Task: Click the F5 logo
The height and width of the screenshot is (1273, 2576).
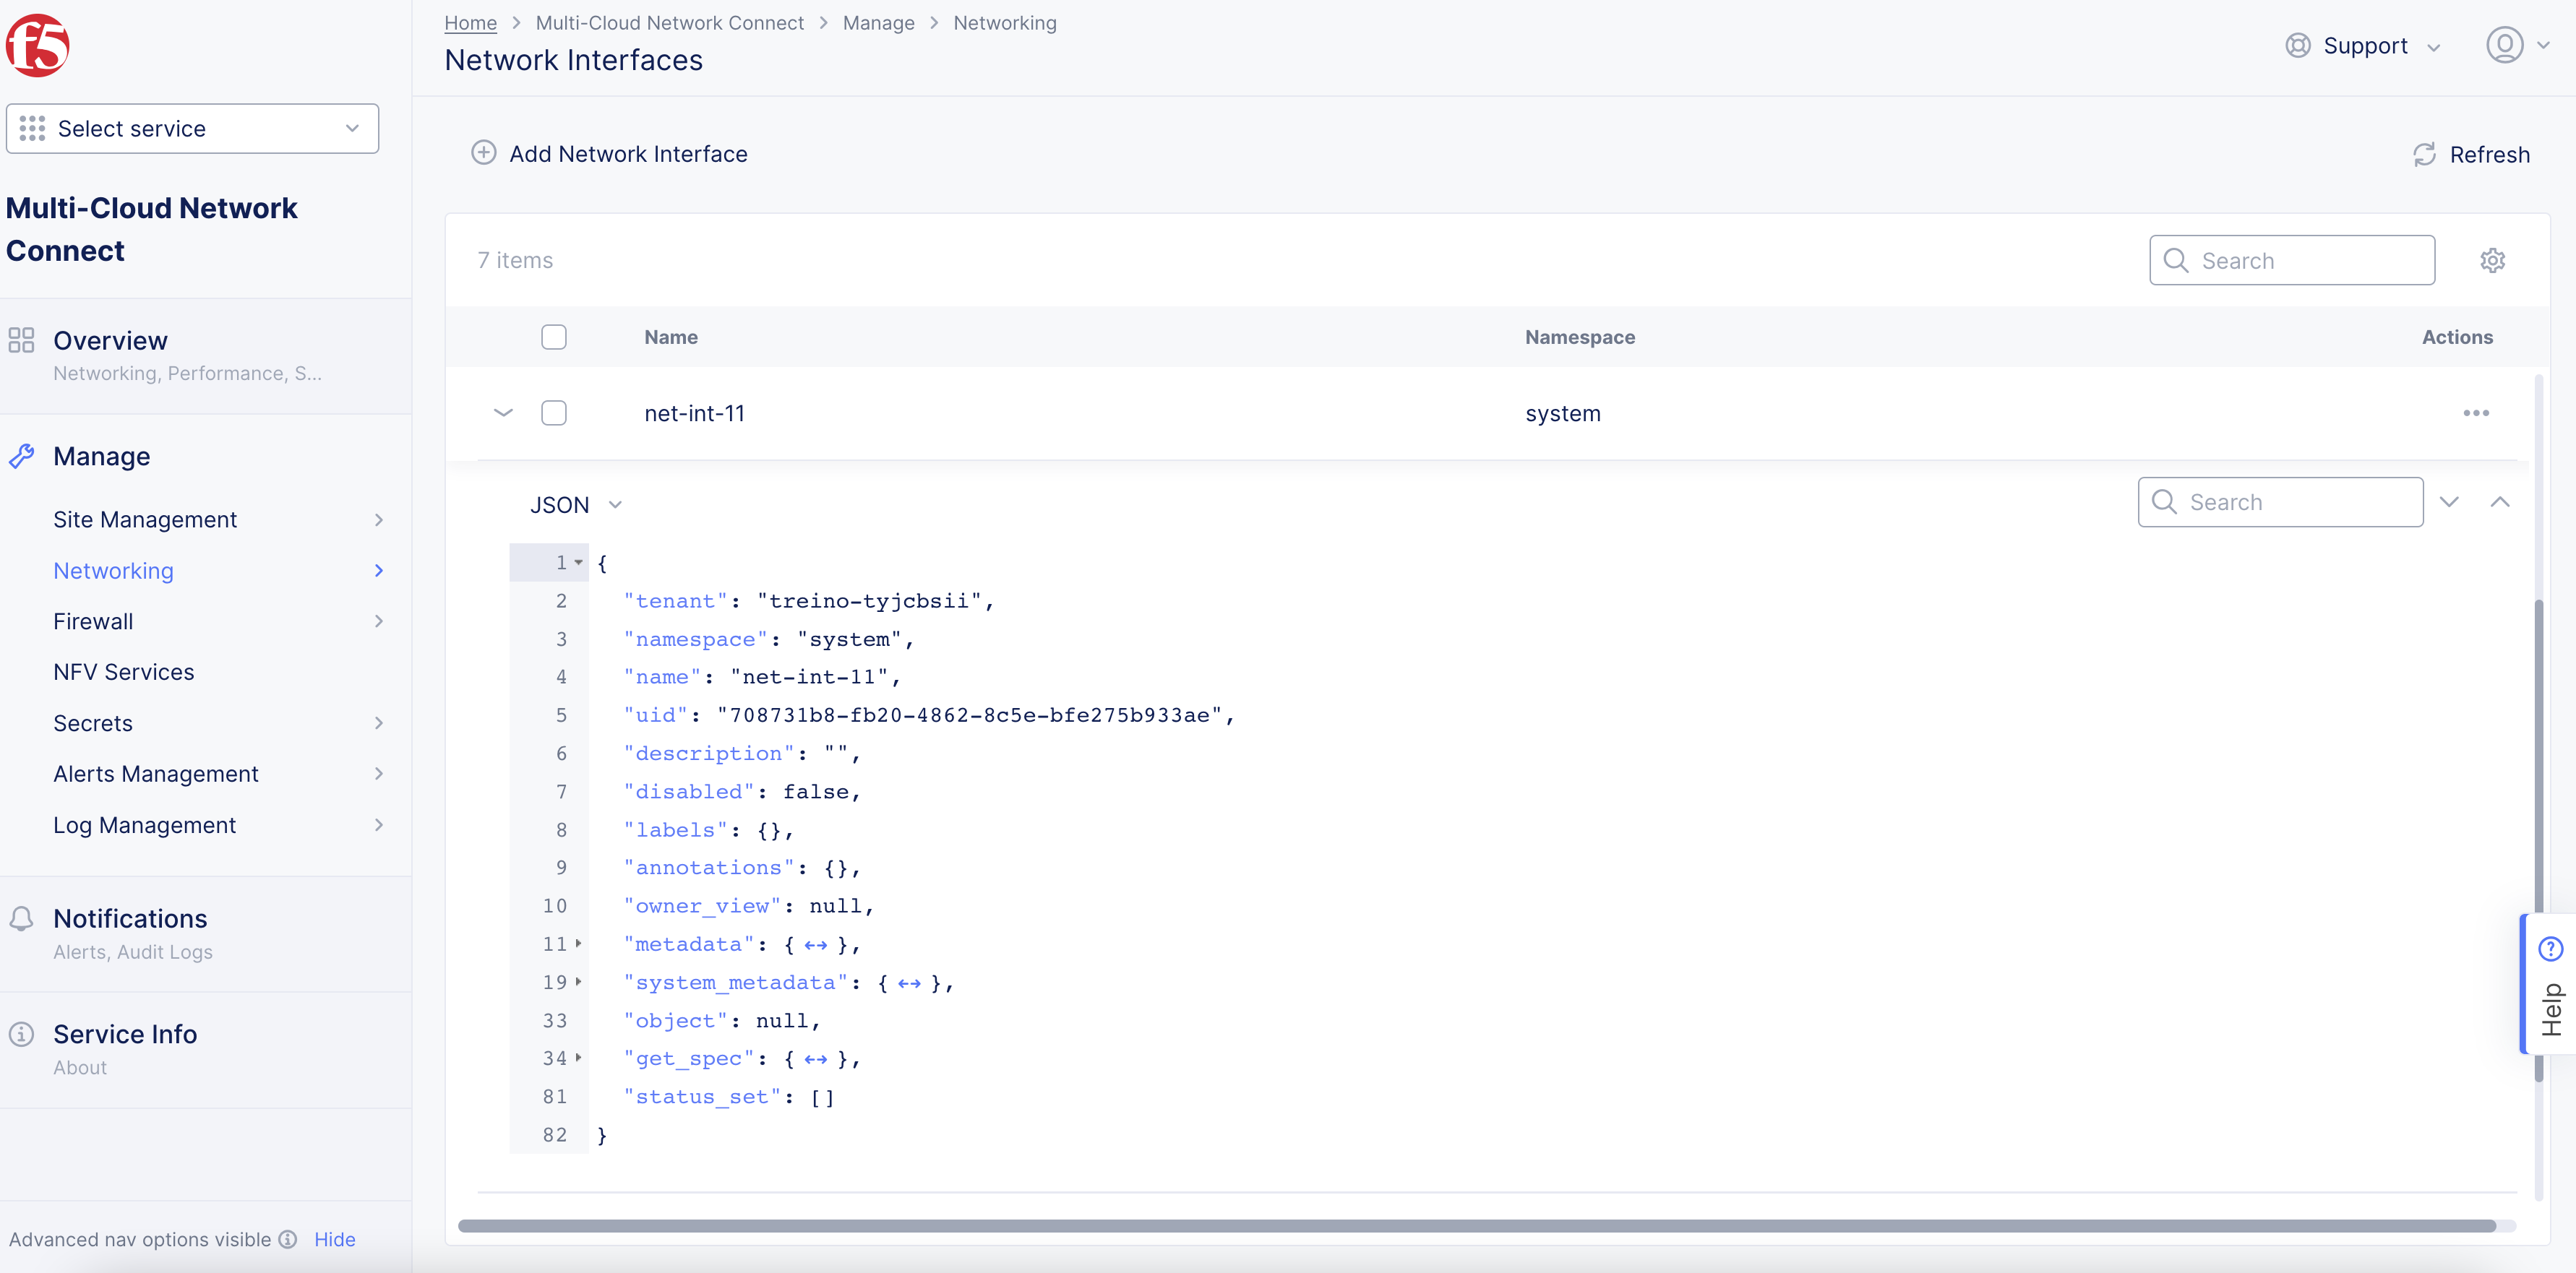Action: click(x=37, y=44)
